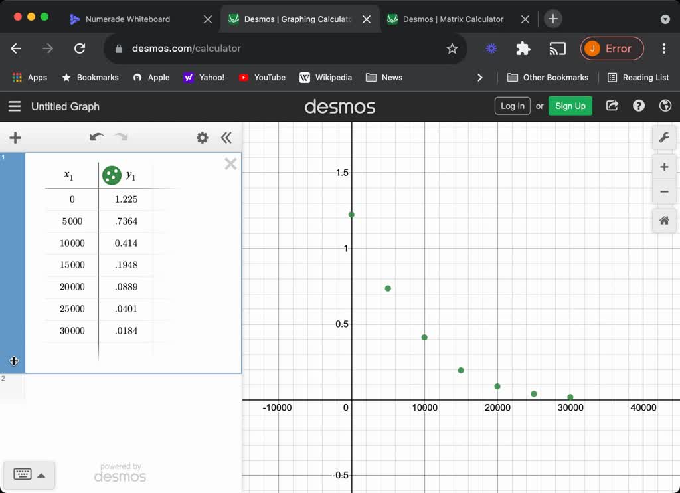Open the expression list settings gear
Screen dimensions: 680x493
[x=203, y=138]
